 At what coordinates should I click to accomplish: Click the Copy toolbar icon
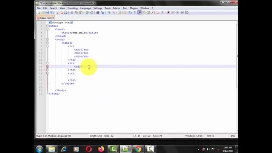click(x=76, y=12)
